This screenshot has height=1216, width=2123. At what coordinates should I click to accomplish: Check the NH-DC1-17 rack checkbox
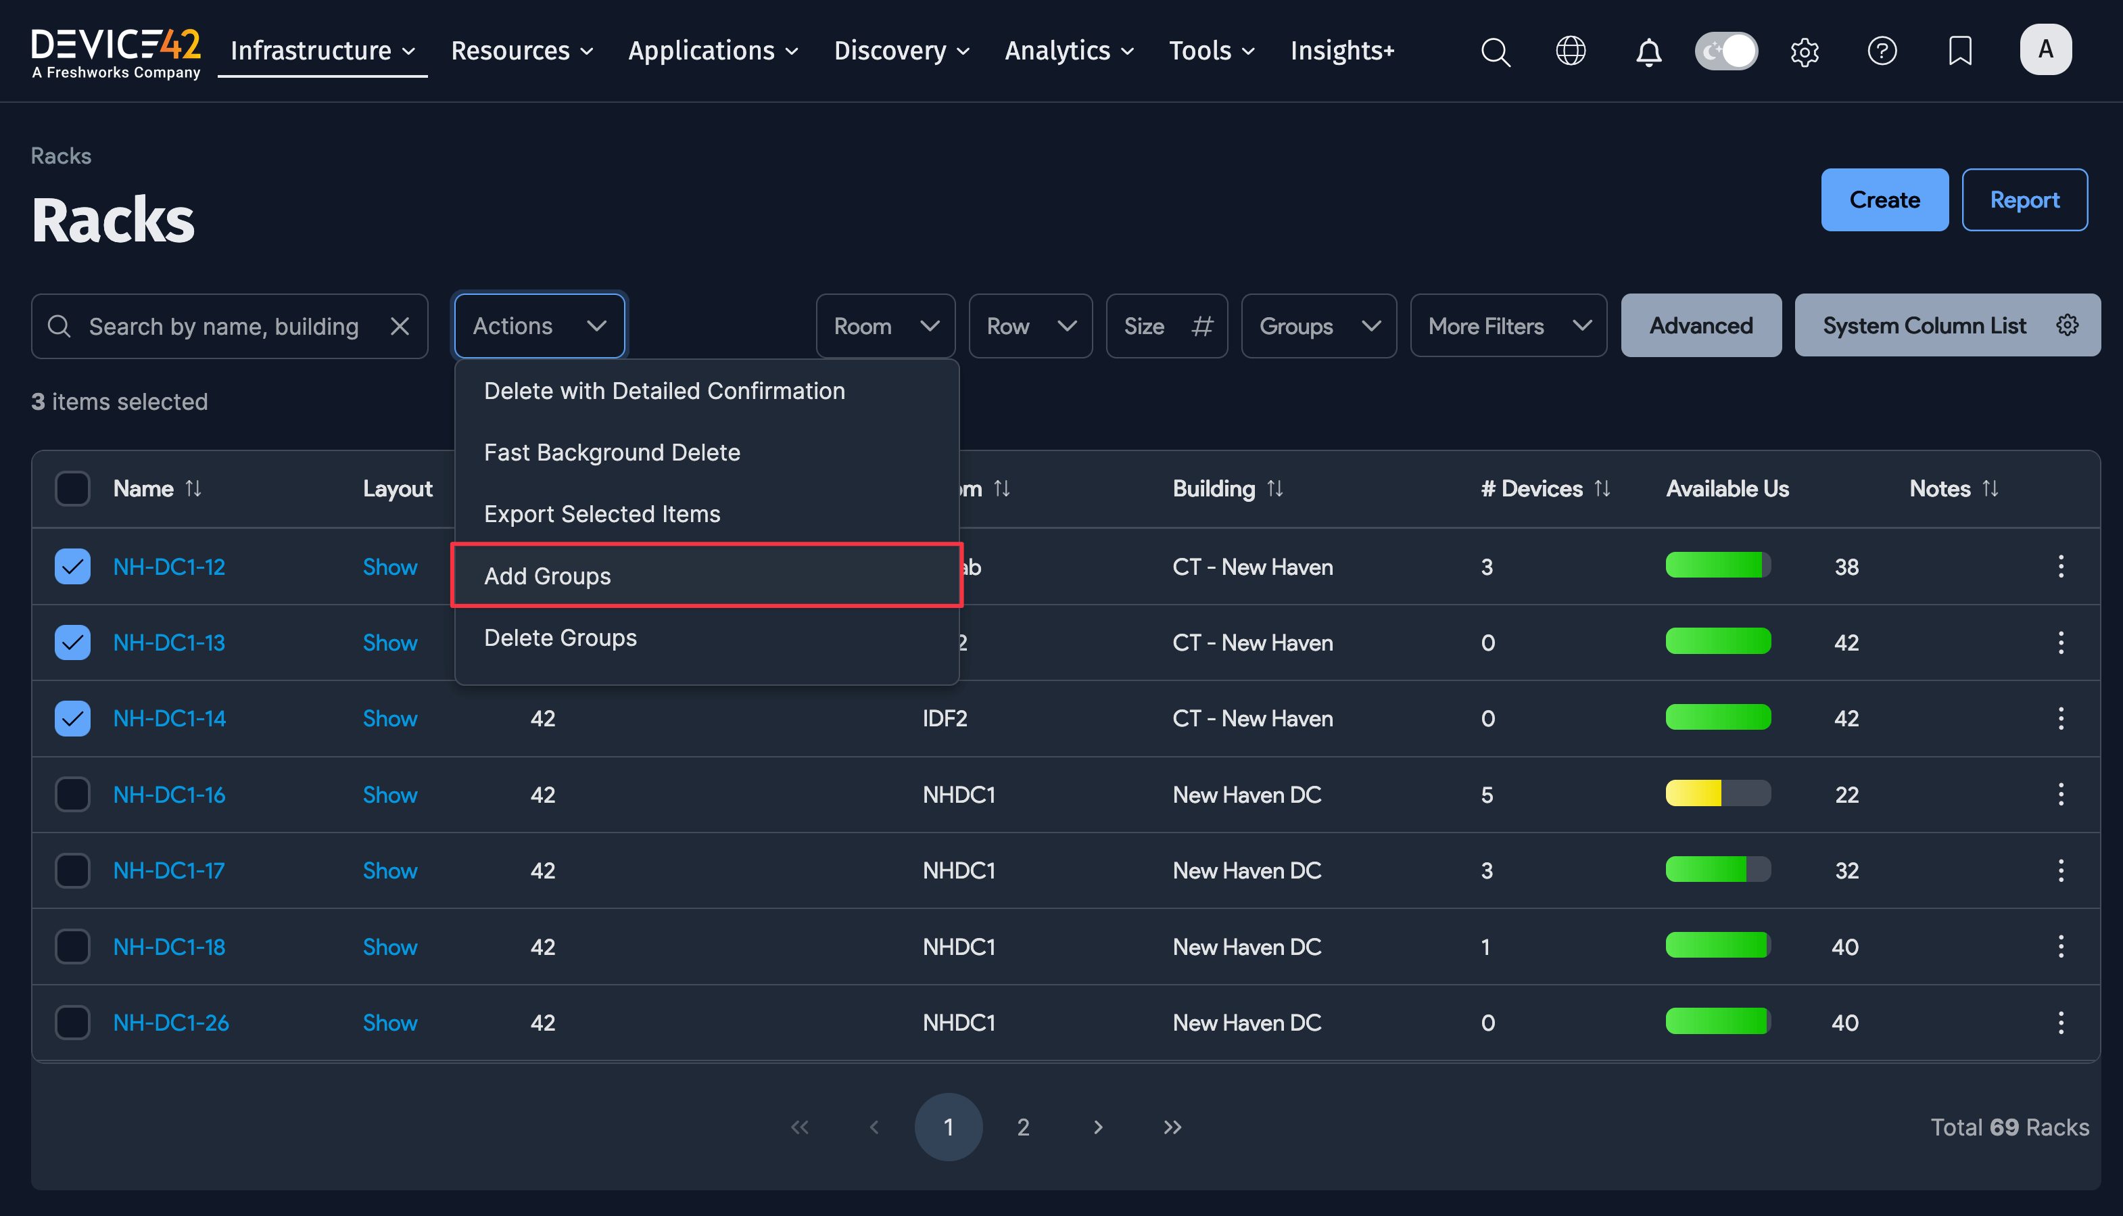(x=72, y=870)
